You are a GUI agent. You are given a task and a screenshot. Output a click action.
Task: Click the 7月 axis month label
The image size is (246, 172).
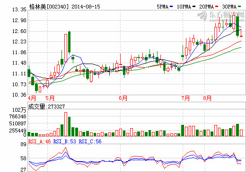click(x=185, y=98)
